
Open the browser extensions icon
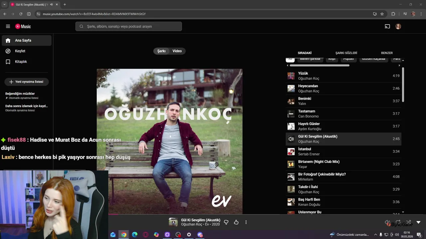pyautogui.click(x=393, y=14)
